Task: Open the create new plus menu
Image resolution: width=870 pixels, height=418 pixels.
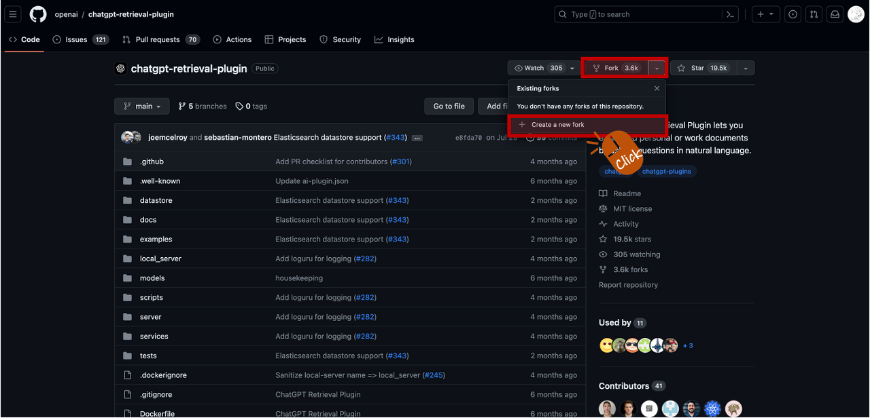Action: [x=765, y=14]
